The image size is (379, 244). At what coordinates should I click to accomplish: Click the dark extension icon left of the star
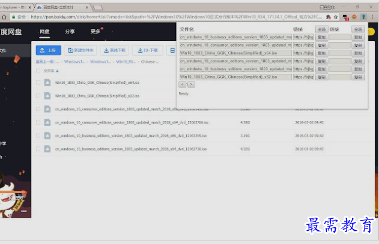click(328, 17)
